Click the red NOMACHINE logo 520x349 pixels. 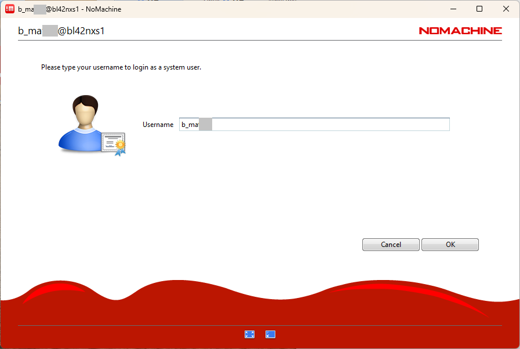tap(460, 31)
